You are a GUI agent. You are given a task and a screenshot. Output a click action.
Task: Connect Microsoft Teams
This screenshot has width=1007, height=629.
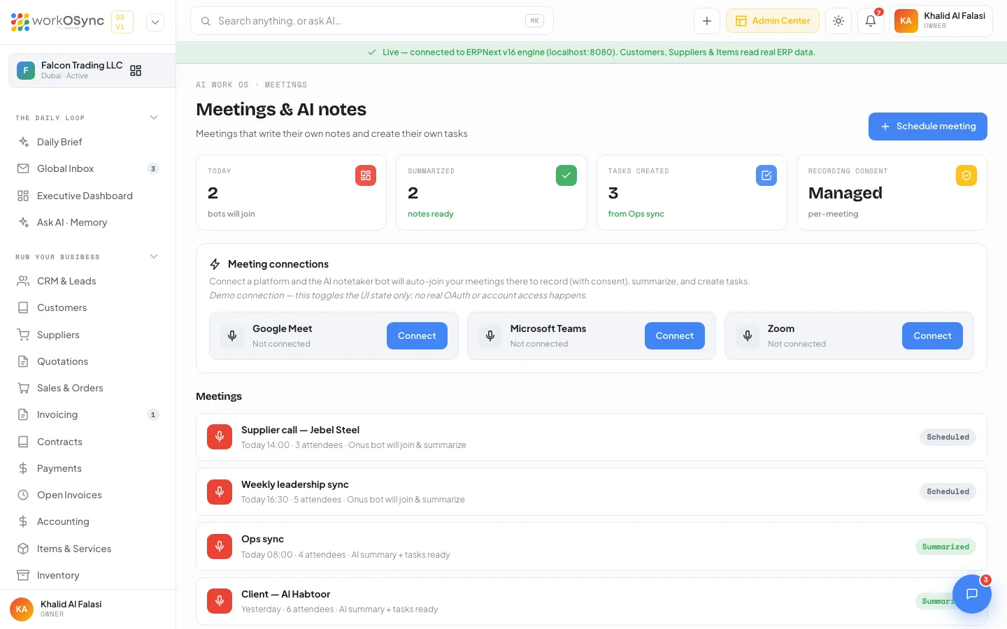point(675,336)
